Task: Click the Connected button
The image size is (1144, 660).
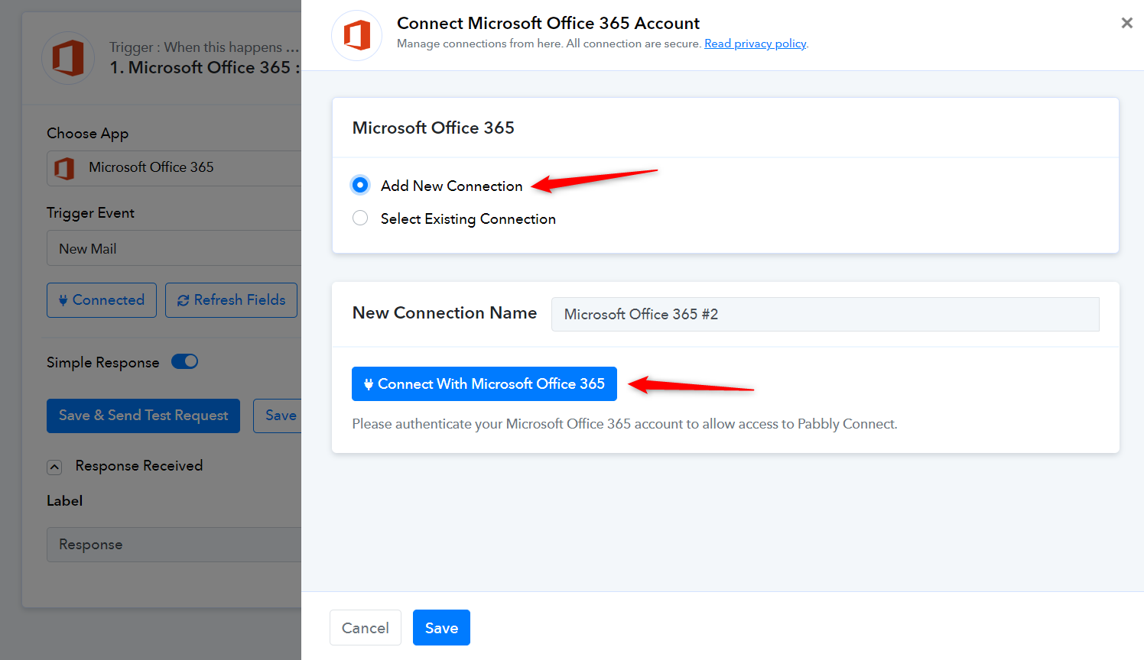Action: point(102,300)
